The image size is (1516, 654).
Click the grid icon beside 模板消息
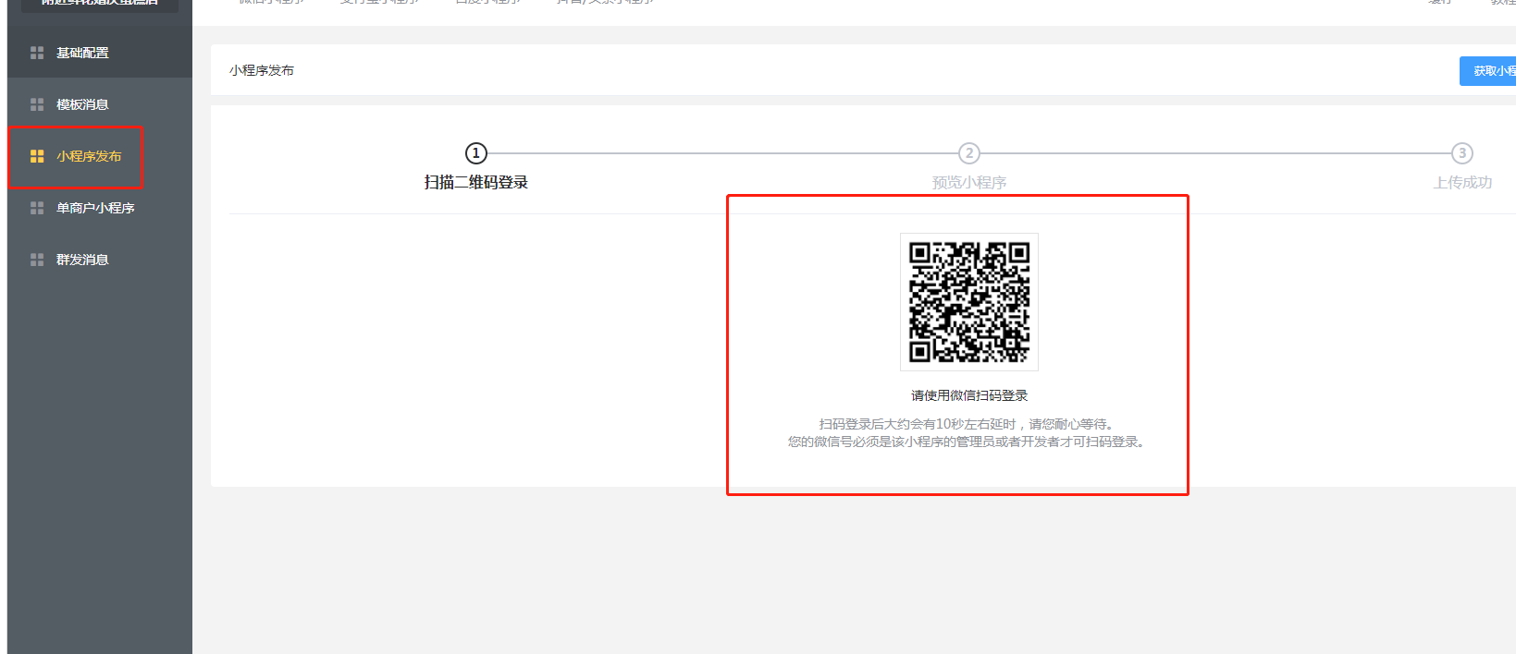pyautogui.click(x=37, y=104)
